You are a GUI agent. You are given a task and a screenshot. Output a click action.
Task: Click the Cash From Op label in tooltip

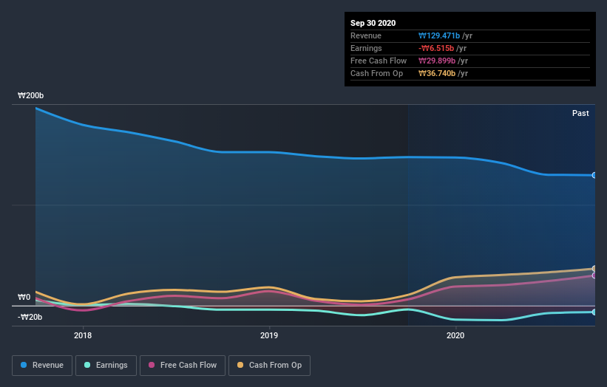click(x=376, y=73)
